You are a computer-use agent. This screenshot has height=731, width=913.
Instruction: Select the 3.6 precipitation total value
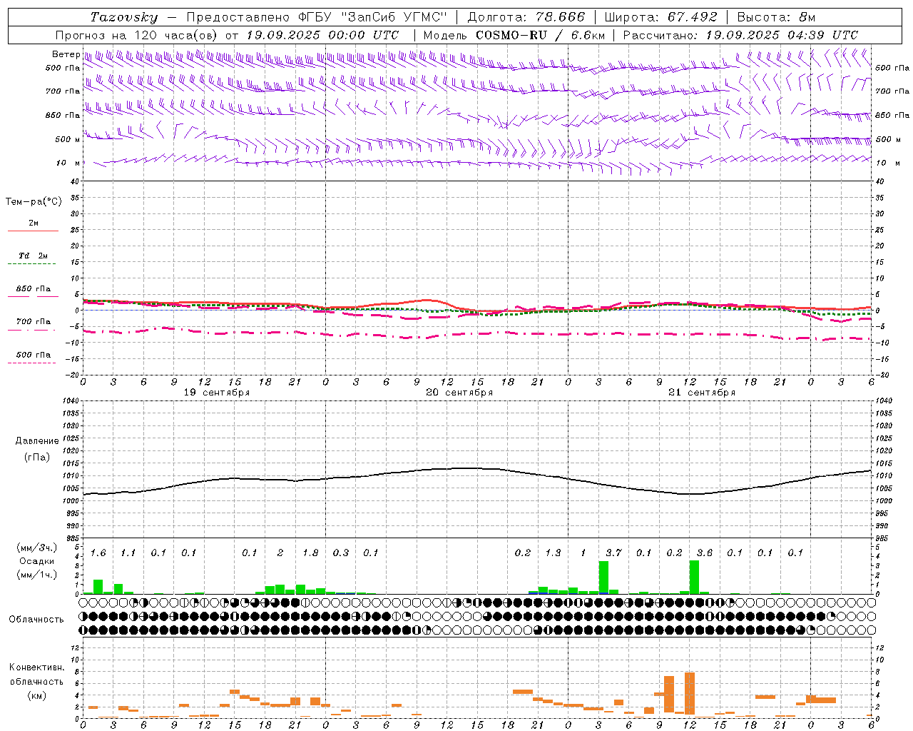[x=705, y=553]
